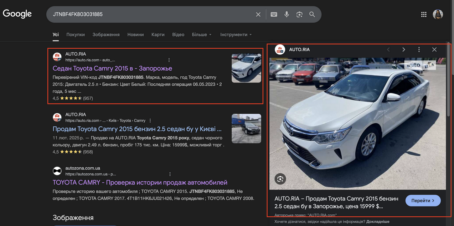Go to the next image with the right arrow
454x226 pixels.
[x=403, y=49]
